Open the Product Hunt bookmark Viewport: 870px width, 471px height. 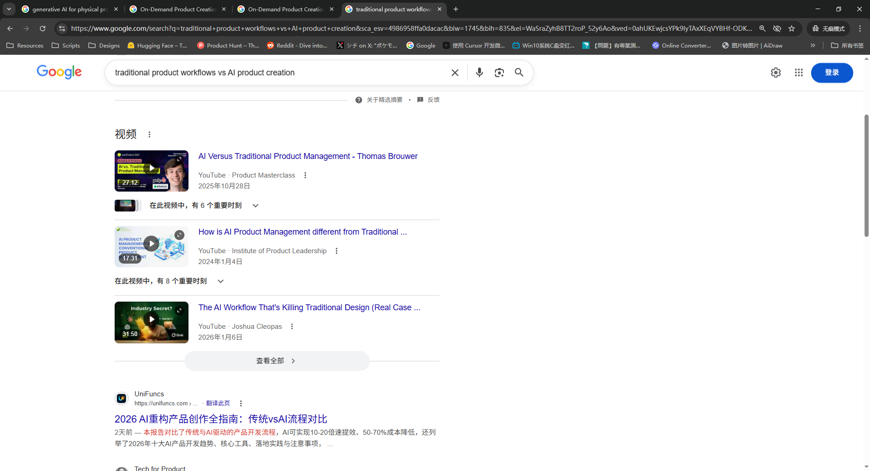228,45
